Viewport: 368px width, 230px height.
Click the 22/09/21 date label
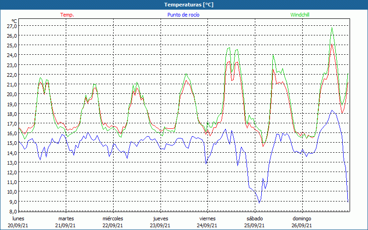(x=113, y=225)
